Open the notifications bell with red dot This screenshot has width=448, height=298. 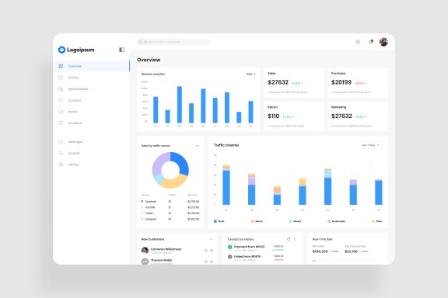[x=371, y=42]
